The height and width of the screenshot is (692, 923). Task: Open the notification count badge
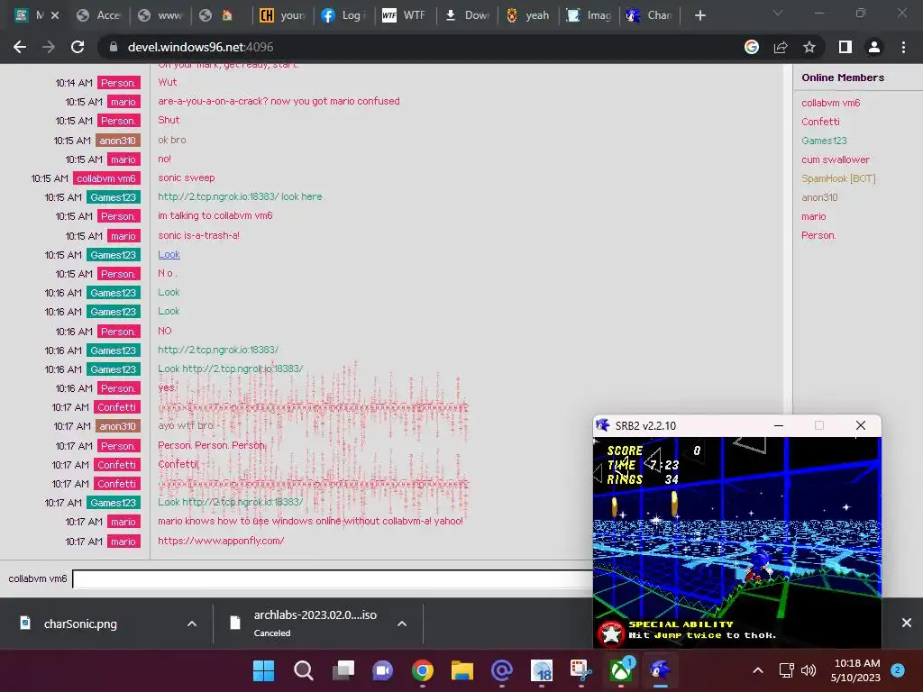point(898,670)
